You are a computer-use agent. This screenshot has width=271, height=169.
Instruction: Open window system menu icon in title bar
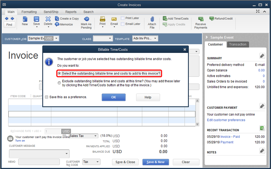pyautogui.click(x=4, y=5)
